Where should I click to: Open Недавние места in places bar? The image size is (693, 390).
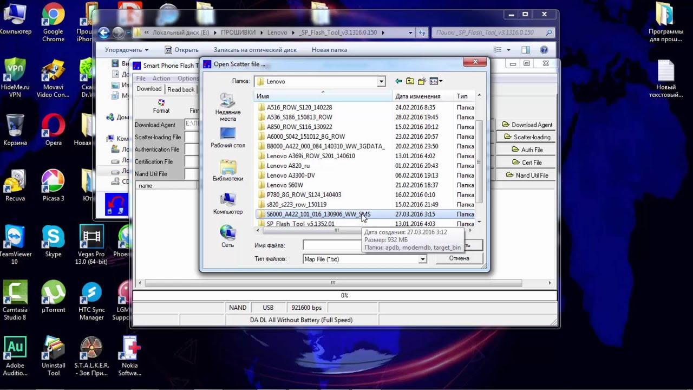(228, 107)
